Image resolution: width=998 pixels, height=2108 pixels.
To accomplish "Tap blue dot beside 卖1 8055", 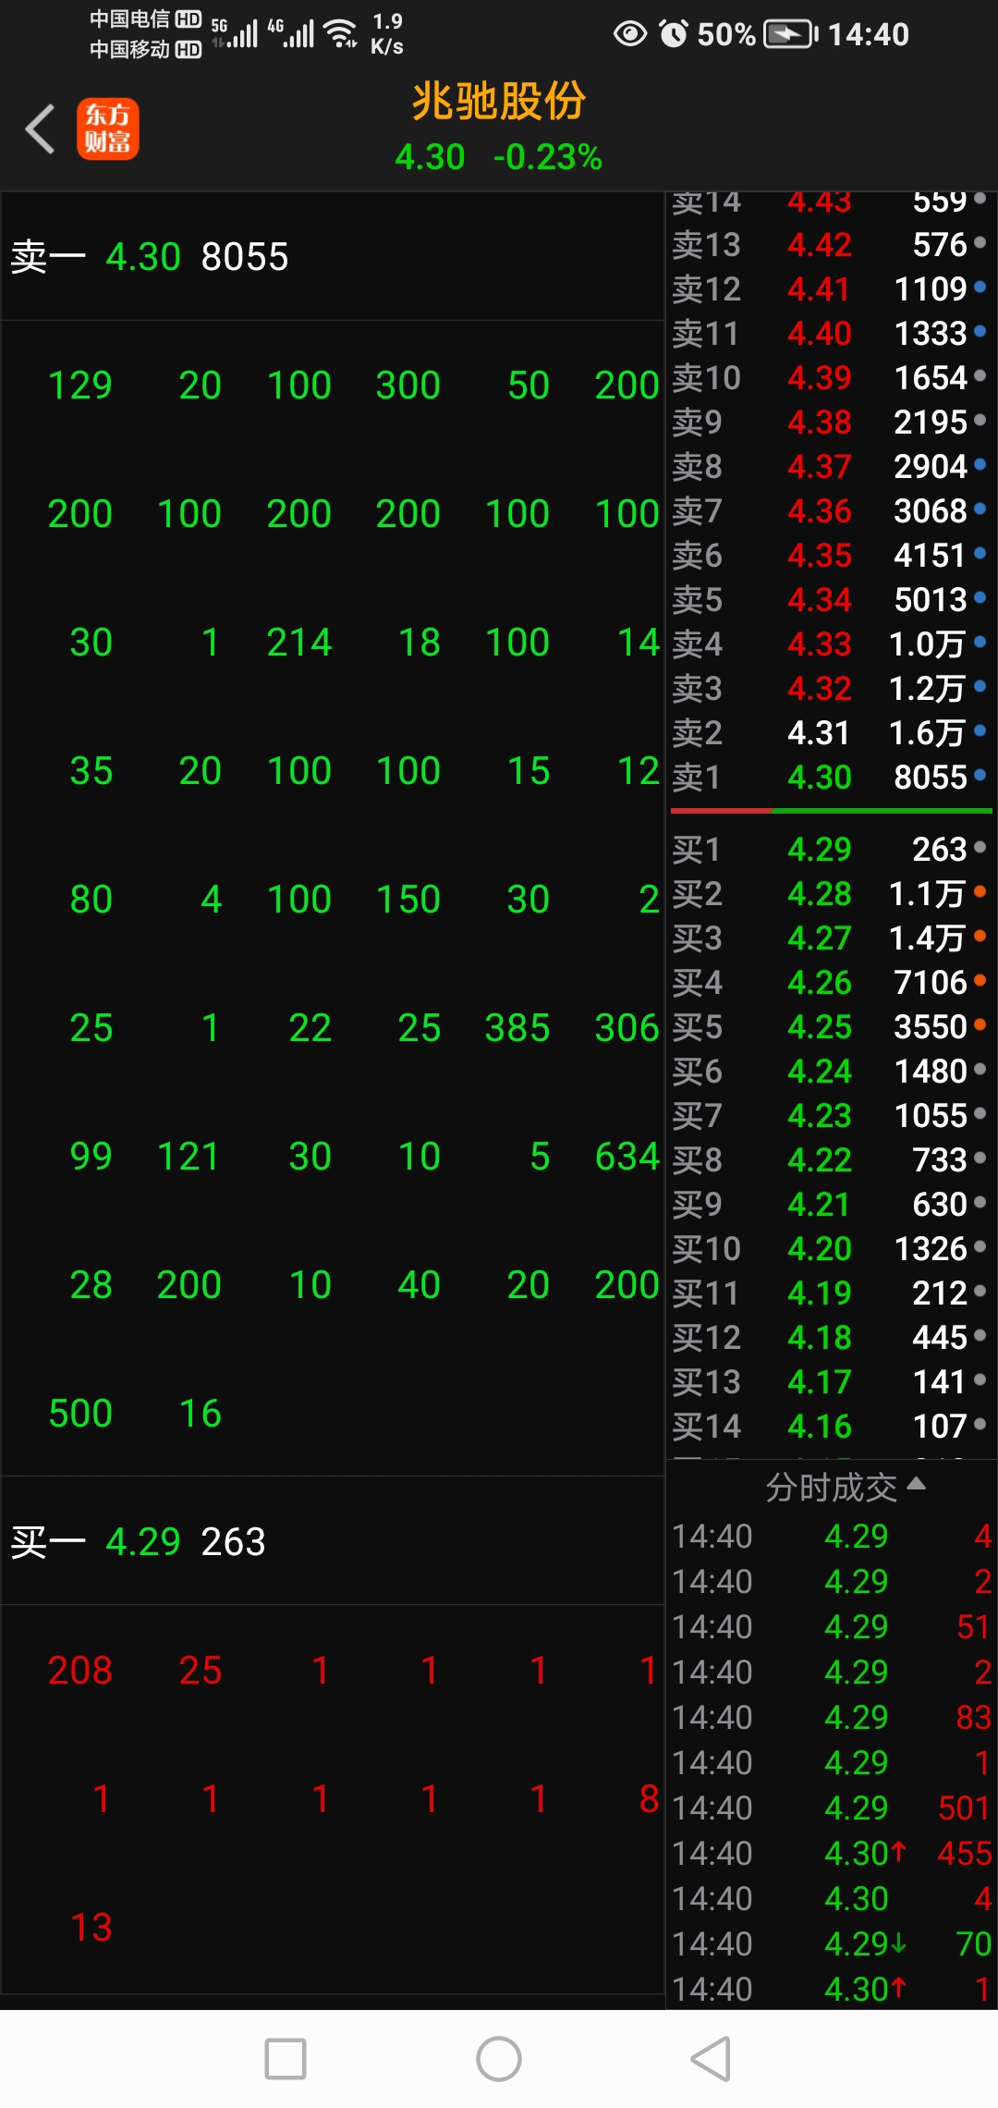I will pos(980,774).
